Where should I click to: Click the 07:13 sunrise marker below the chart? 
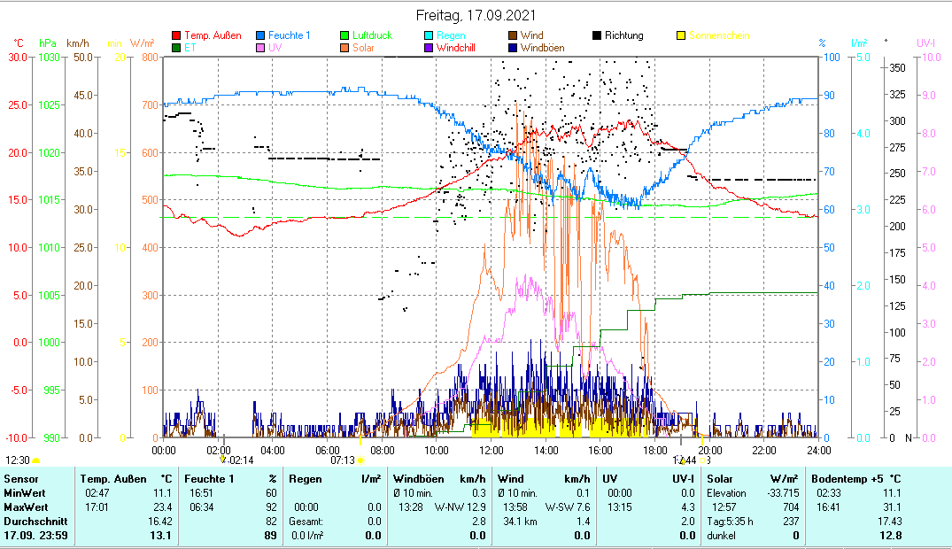343,460
